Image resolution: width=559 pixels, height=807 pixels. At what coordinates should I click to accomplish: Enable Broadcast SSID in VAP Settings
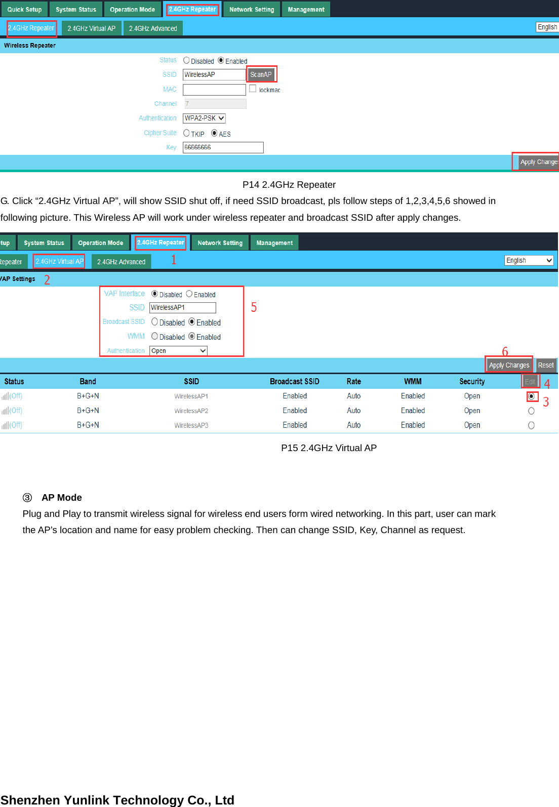click(x=192, y=321)
